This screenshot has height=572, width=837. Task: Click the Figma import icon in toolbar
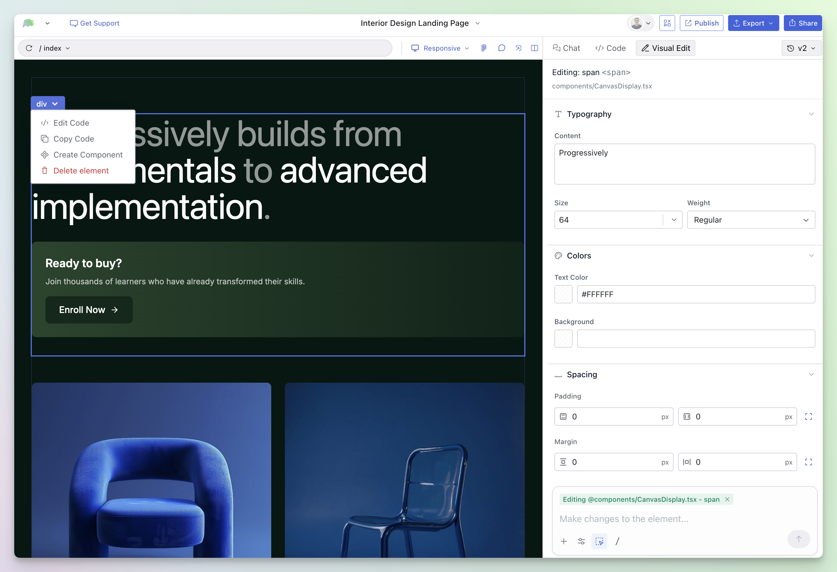click(484, 48)
